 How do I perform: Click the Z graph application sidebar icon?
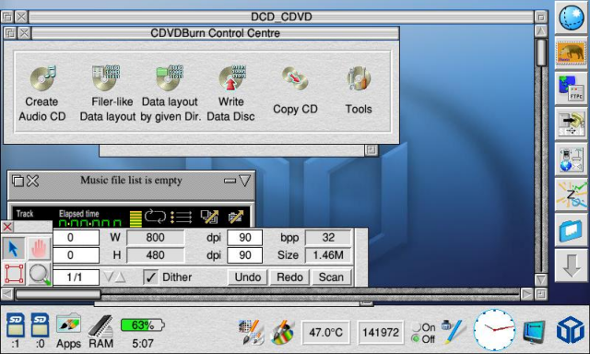572,195
